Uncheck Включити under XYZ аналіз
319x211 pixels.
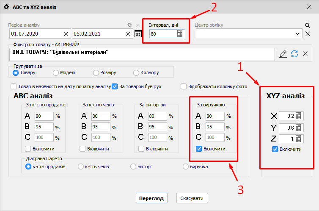275,149
